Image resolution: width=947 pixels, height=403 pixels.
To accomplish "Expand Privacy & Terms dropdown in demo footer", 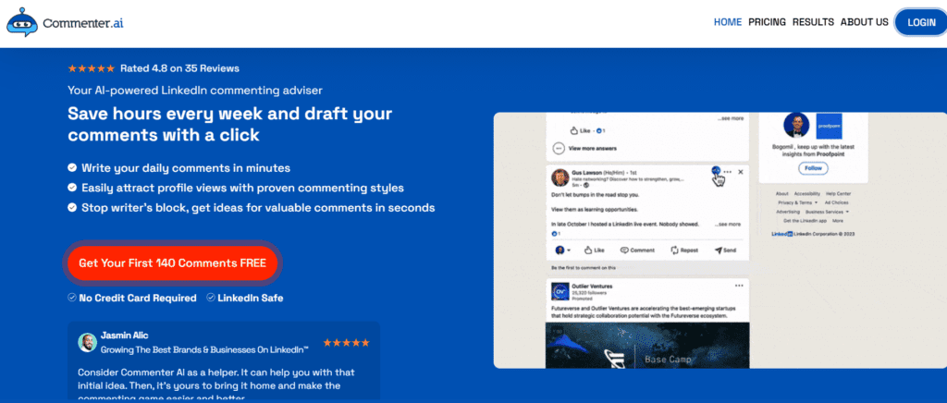I will pyautogui.click(x=798, y=202).
